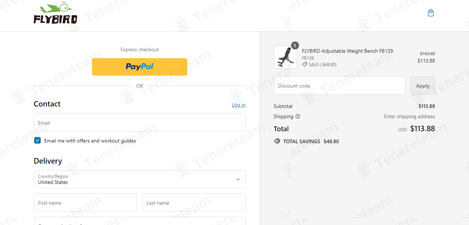Click into the First name field
469x225 pixels.
click(85, 203)
